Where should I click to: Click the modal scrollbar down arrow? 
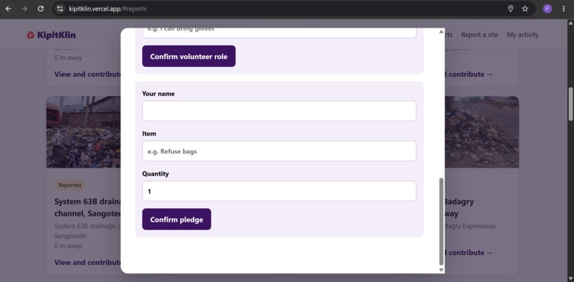click(441, 270)
